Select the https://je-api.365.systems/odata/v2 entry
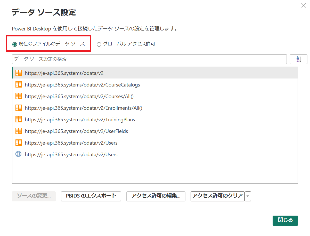 pyautogui.click(x=155, y=73)
